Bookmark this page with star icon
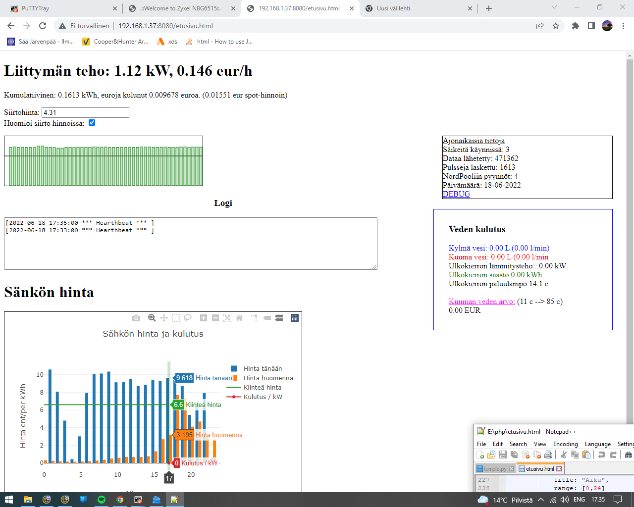 coord(556,26)
